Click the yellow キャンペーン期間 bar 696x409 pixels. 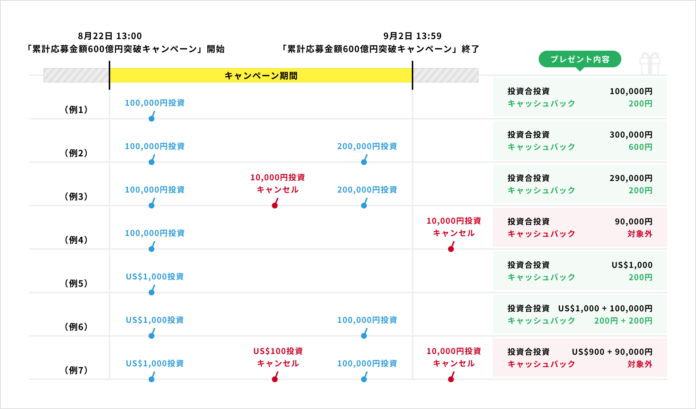261,76
